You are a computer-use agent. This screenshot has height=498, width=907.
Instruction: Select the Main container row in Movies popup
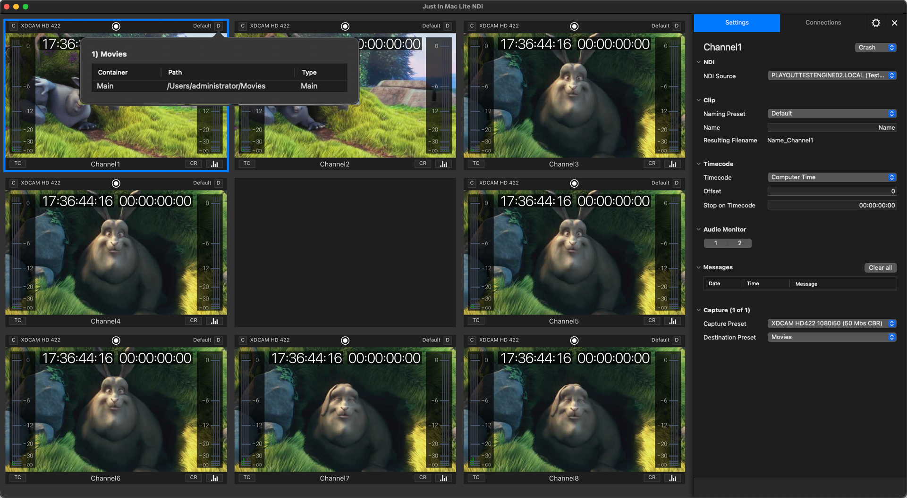[x=220, y=86]
